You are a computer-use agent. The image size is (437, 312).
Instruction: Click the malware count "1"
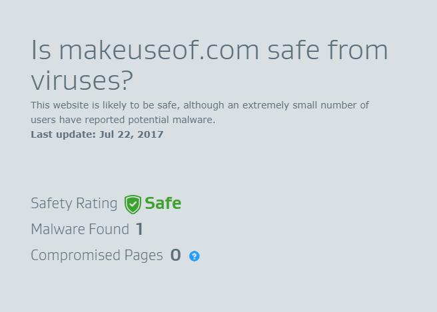coord(139,230)
